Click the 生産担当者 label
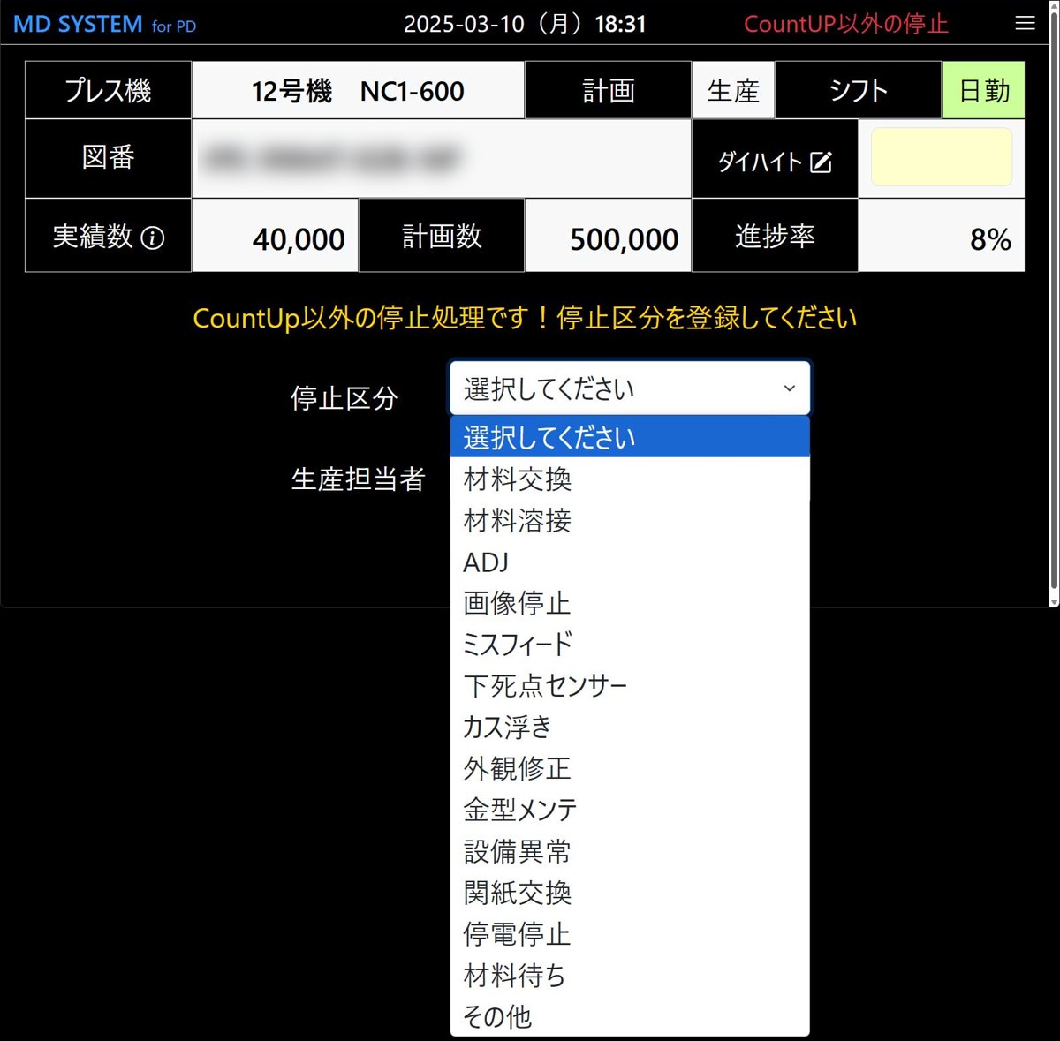 (359, 479)
